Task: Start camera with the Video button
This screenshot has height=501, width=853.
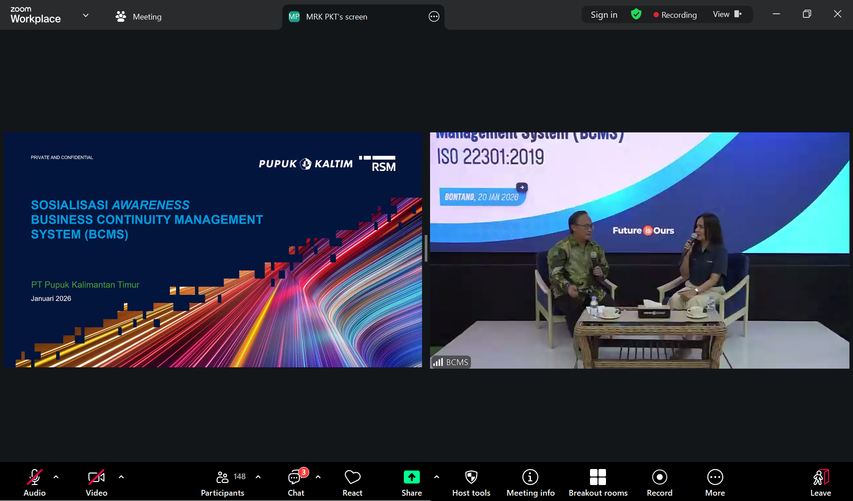Action: coord(96,482)
